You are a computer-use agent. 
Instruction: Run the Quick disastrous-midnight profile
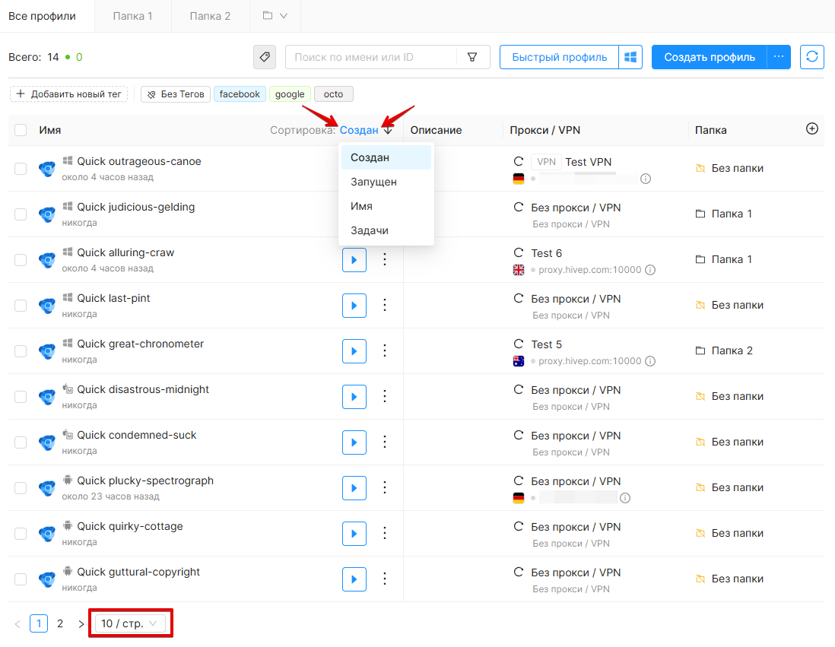pos(354,397)
